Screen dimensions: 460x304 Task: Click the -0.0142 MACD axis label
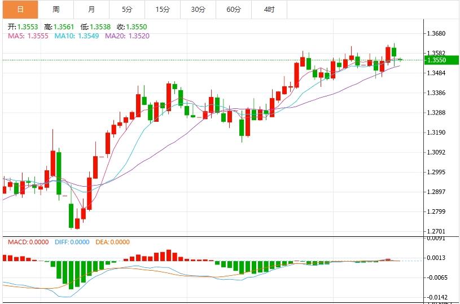(x=436, y=297)
